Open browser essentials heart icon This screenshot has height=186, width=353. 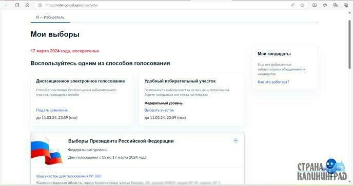[x=346, y=5]
